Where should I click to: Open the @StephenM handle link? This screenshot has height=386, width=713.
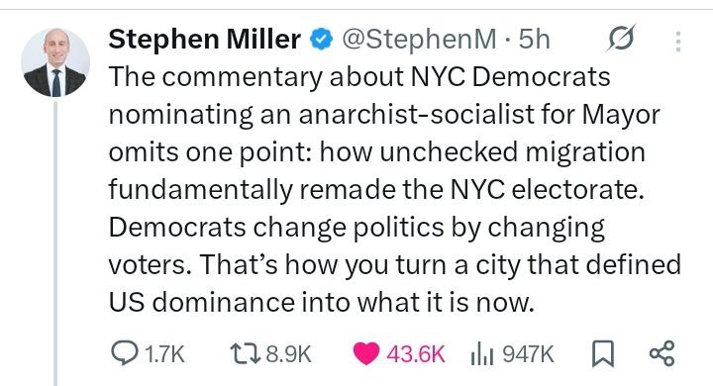pyautogui.click(x=419, y=40)
